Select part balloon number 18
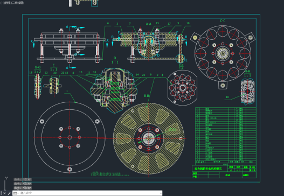Viewport: 284px width, 196px height. click(31, 72)
